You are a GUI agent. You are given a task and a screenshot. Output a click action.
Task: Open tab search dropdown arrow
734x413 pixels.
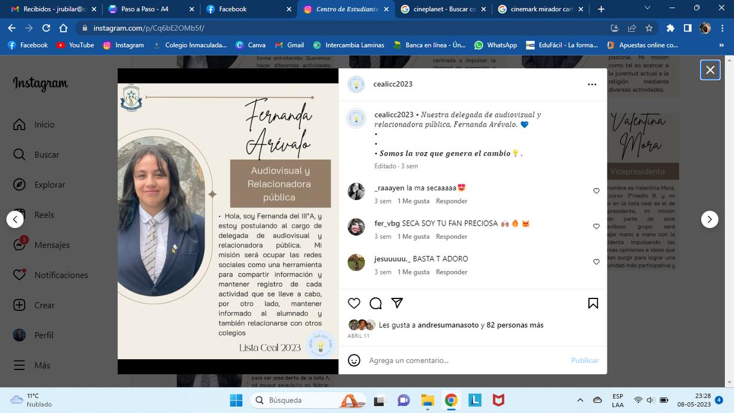point(647,8)
